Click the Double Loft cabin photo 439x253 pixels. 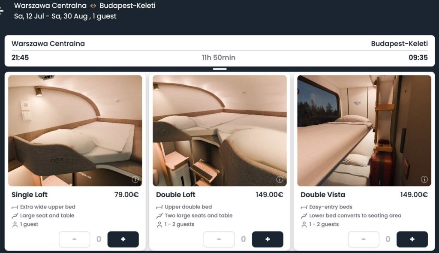click(219, 130)
